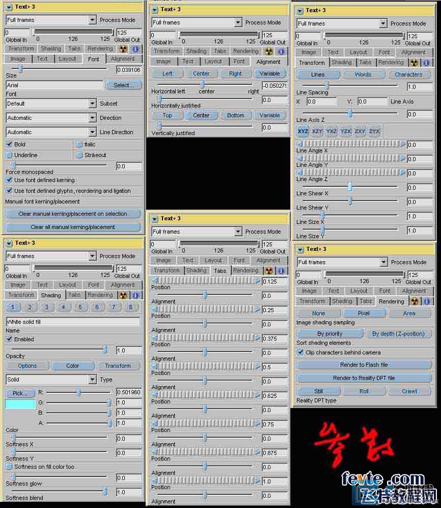The width and height of the screenshot is (441, 508).
Task: Click the left arrow of Line Angle Y wheel
Action: (299, 158)
